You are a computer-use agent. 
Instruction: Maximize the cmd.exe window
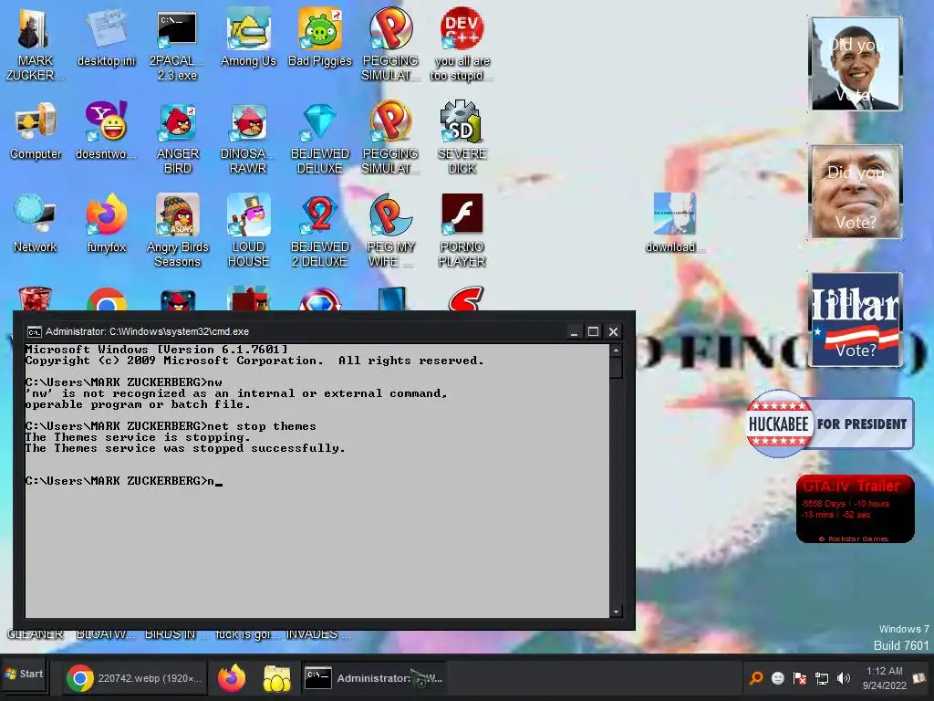(x=593, y=332)
